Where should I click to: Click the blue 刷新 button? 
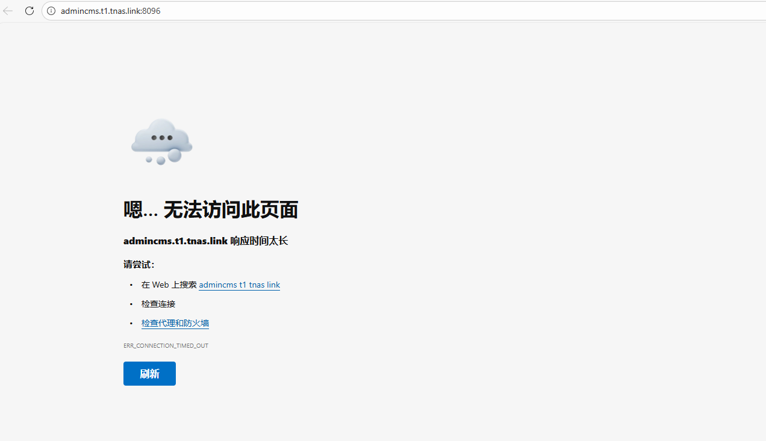coord(149,374)
